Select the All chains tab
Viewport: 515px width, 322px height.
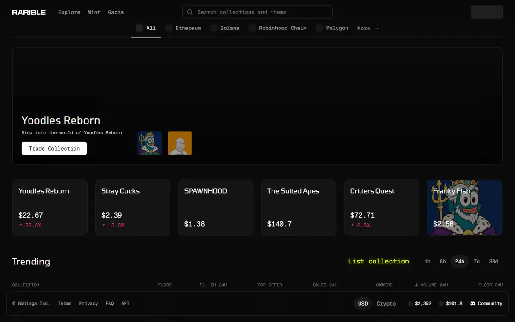(x=146, y=28)
